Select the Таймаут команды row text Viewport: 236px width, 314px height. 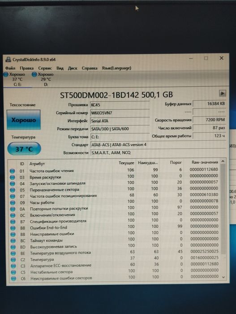point(46,240)
